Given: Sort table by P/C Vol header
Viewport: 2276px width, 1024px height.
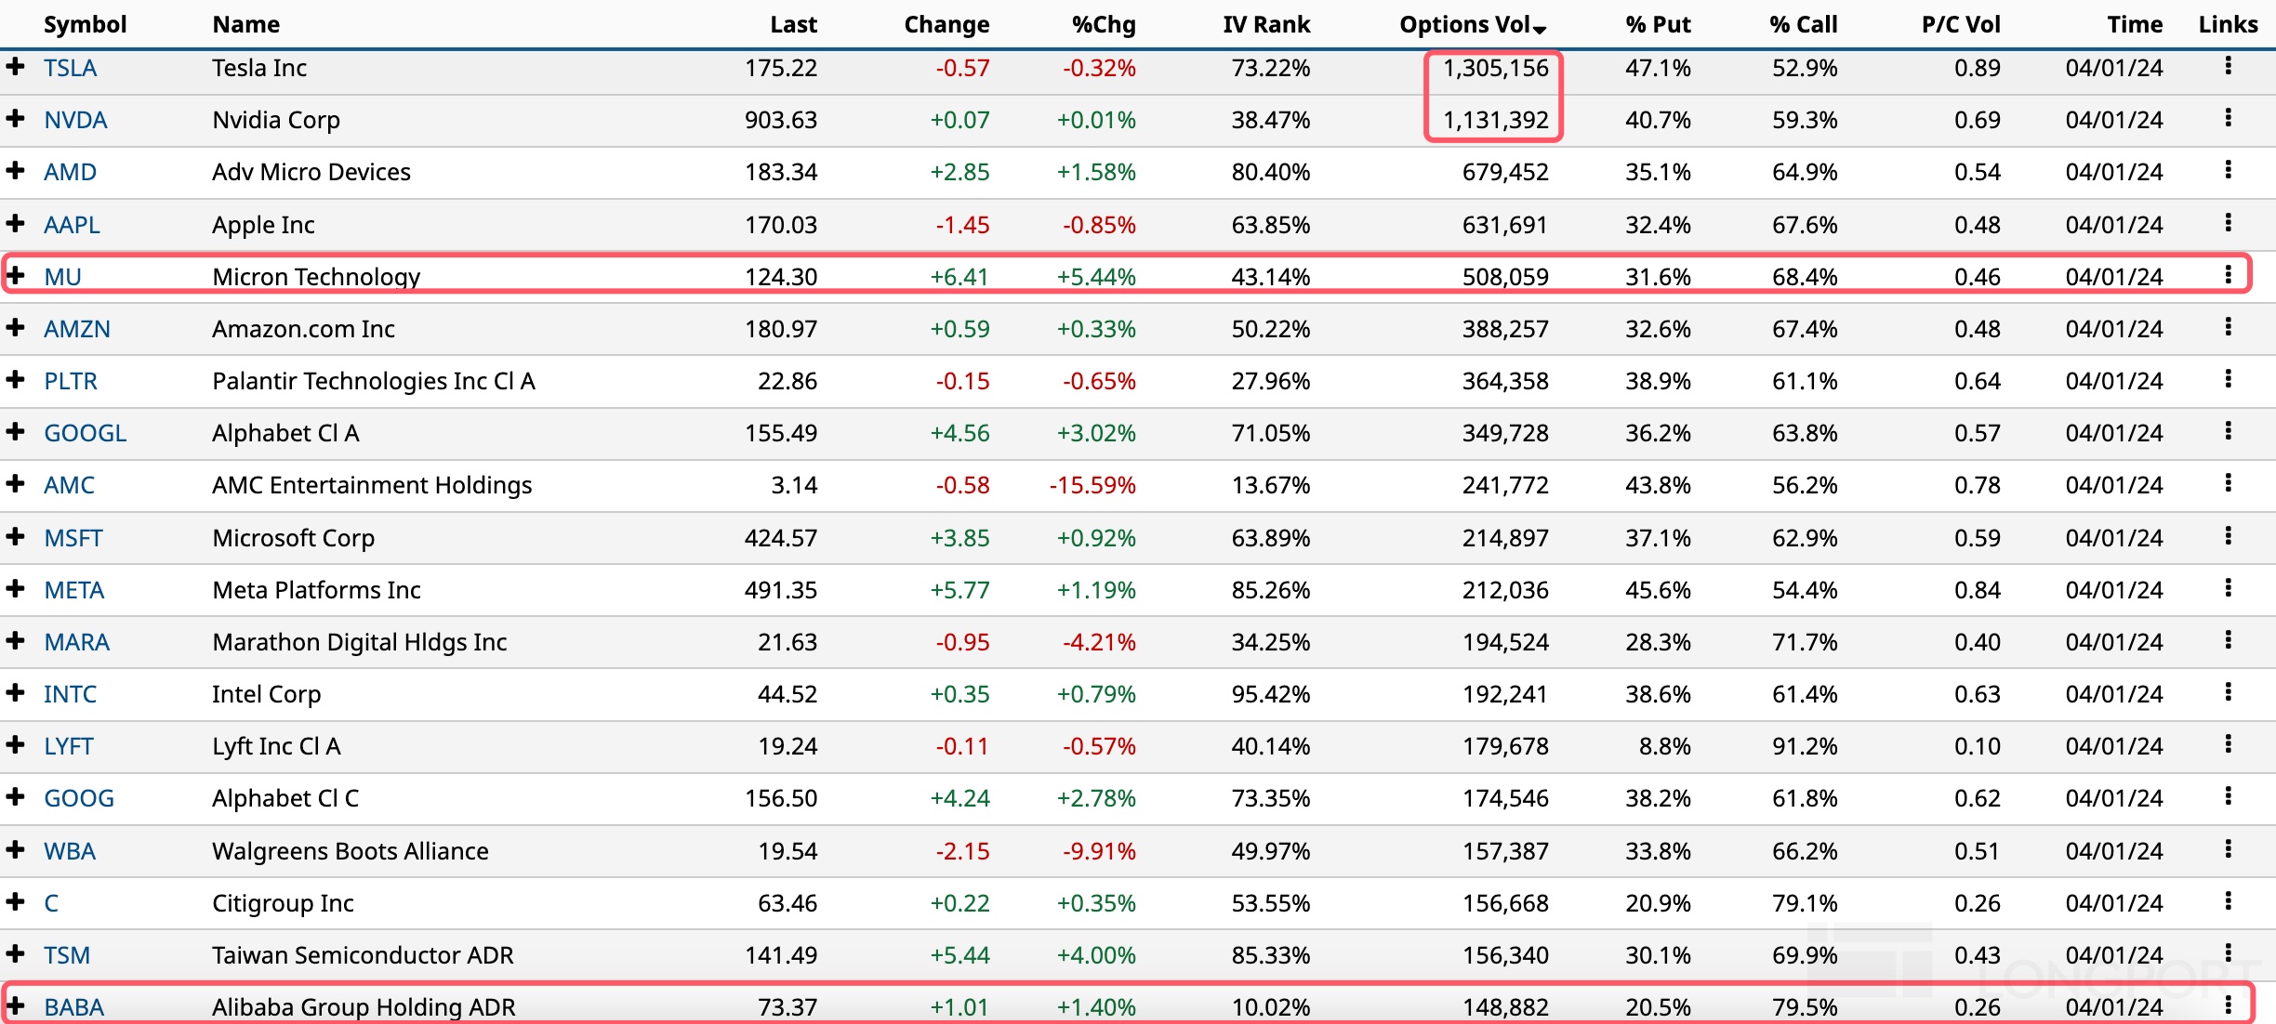Looking at the screenshot, I should click(1960, 24).
